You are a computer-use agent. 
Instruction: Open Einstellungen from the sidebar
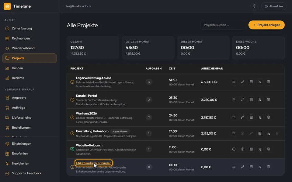click(x=30, y=143)
